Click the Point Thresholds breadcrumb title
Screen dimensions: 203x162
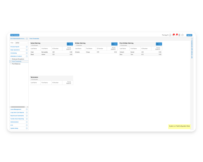point(34,39)
